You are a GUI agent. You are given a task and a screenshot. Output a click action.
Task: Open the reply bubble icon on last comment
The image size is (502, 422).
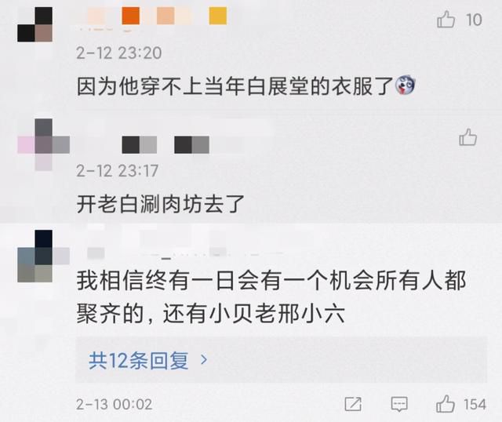click(x=399, y=404)
